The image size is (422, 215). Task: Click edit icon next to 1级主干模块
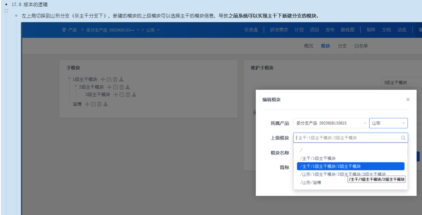[x=109, y=79]
